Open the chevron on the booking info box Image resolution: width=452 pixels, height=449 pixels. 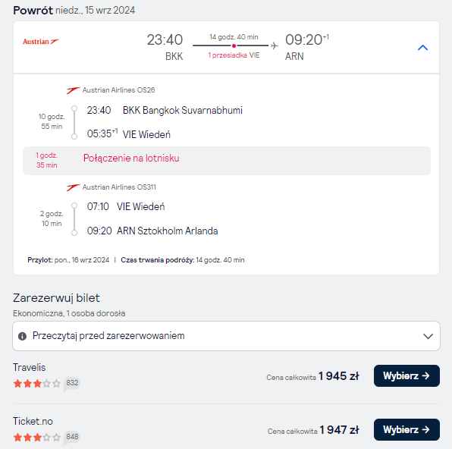(428, 336)
